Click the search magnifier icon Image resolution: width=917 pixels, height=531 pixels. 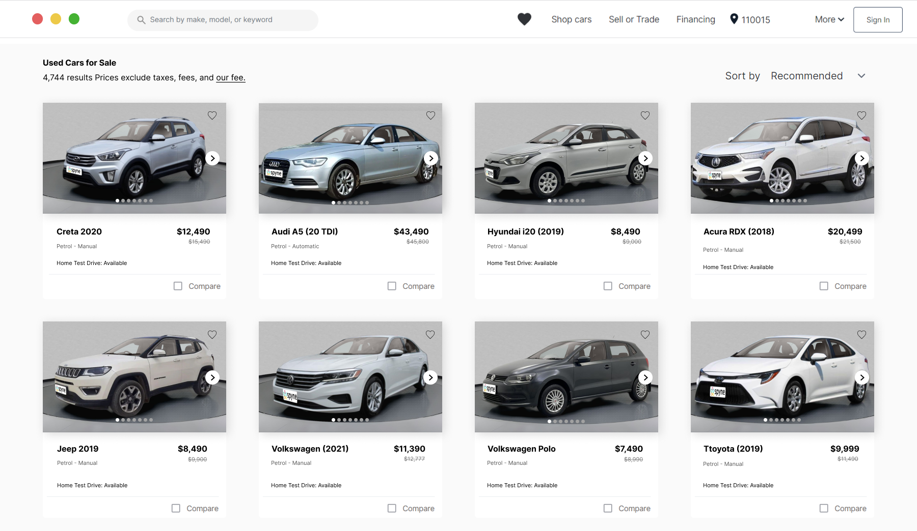tap(141, 20)
